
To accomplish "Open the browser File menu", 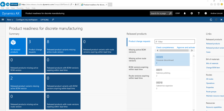I will pos(3,8).
